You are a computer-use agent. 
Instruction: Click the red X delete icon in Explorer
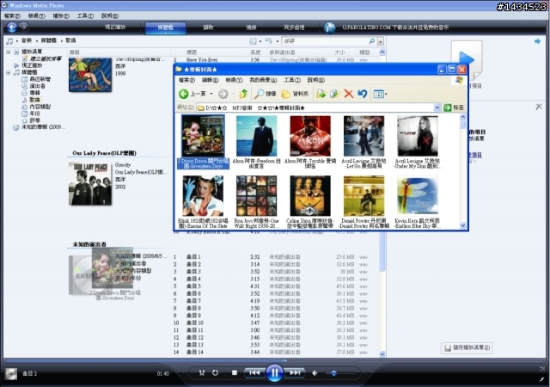tap(348, 94)
